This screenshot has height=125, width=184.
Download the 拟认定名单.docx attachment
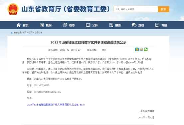pyautogui.click(x=56, y=105)
